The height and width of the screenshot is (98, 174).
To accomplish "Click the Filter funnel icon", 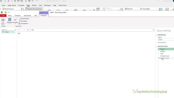I will [104, 9].
